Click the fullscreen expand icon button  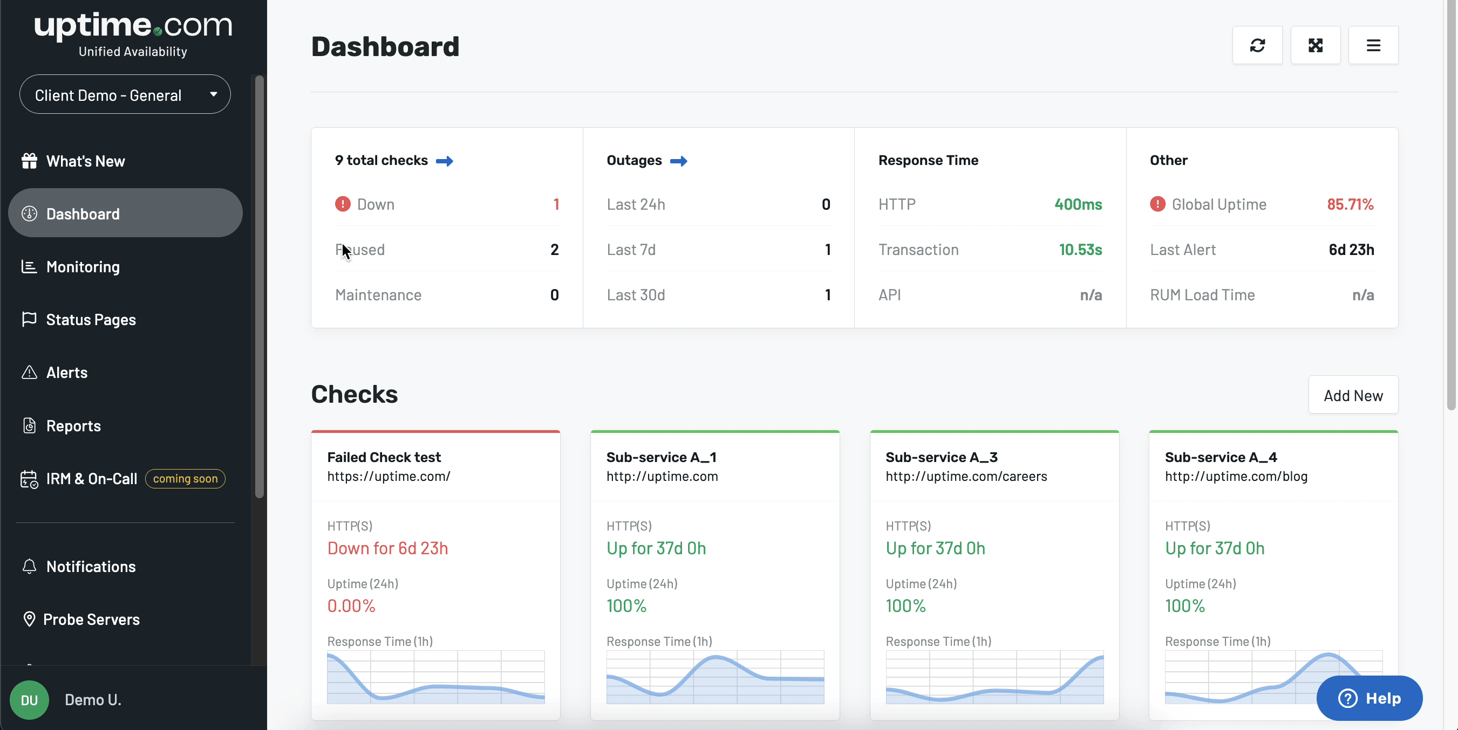(x=1316, y=45)
